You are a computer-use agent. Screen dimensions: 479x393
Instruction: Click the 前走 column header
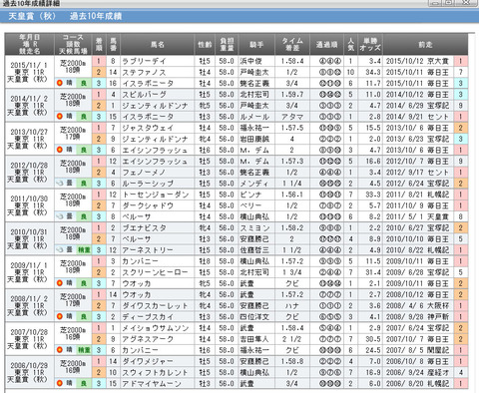coord(425,44)
